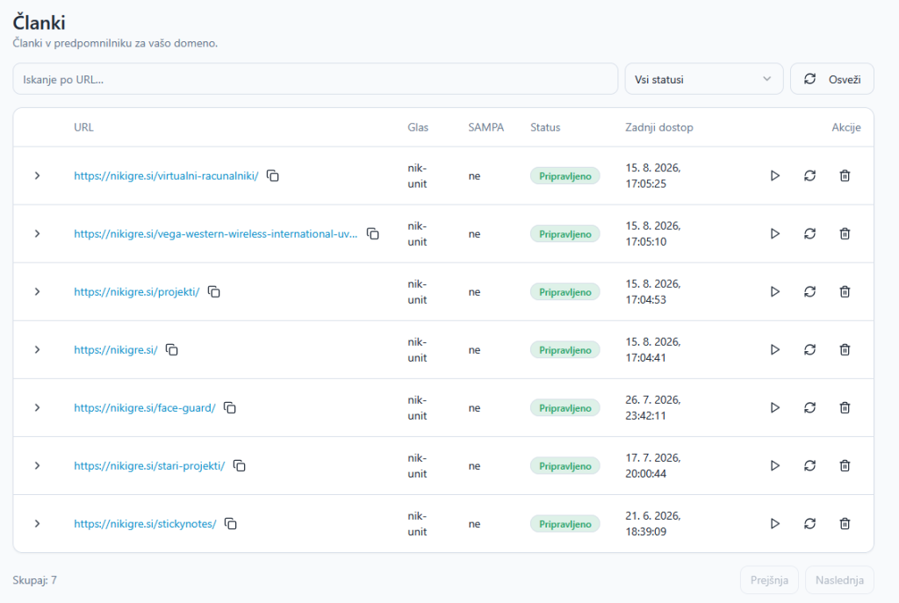899x603 pixels.
Task: Delete the stickynotes article row
Action: tap(845, 523)
